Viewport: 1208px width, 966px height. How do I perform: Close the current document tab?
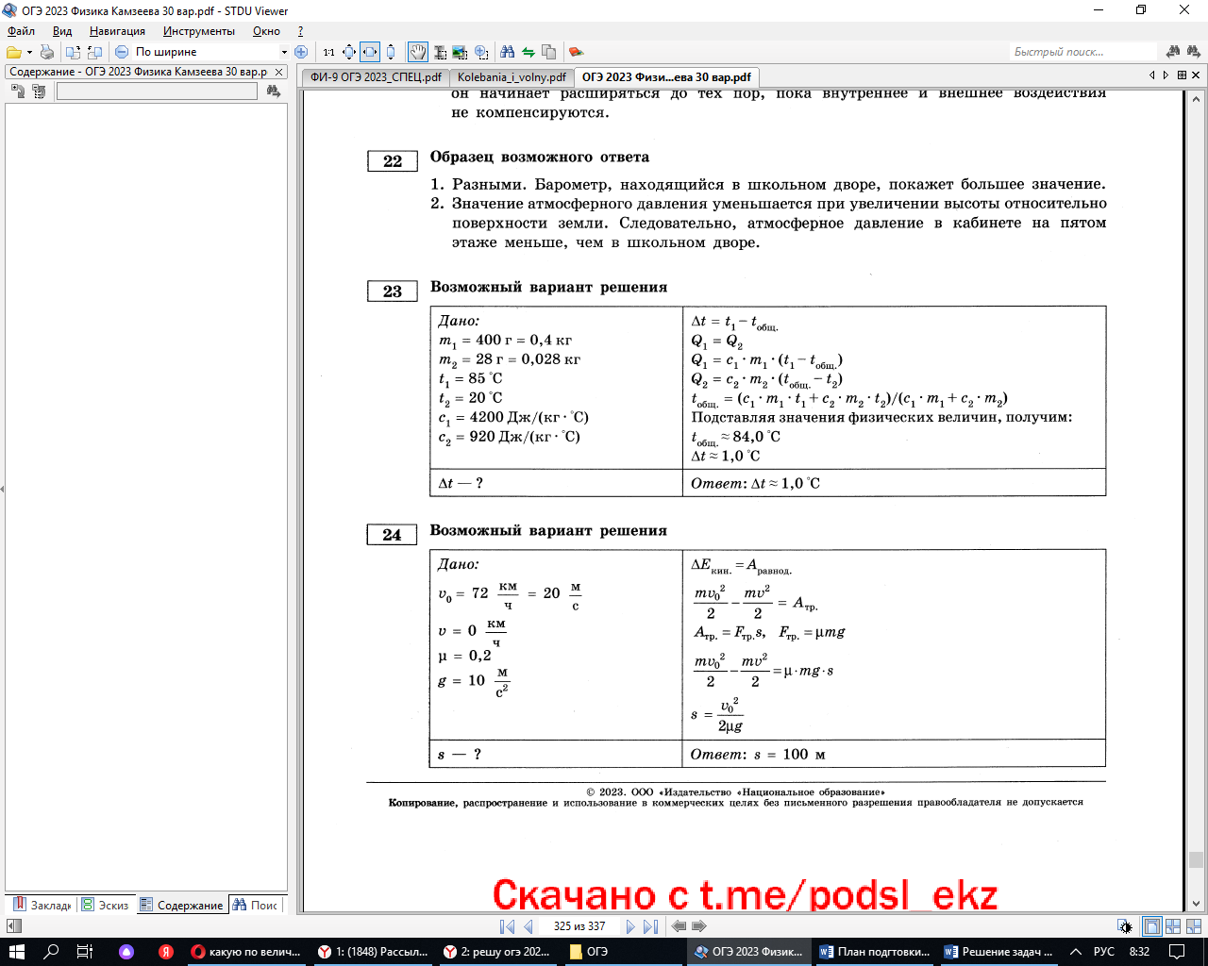1197,75
